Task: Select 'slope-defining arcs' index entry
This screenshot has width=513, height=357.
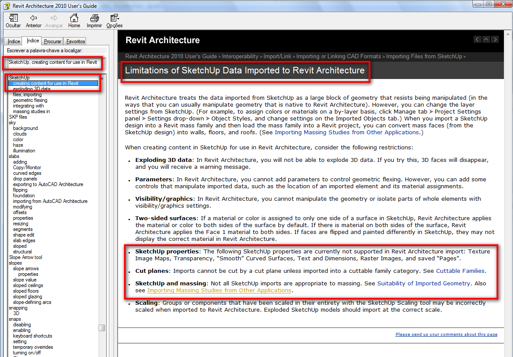Action: (32, 302)
